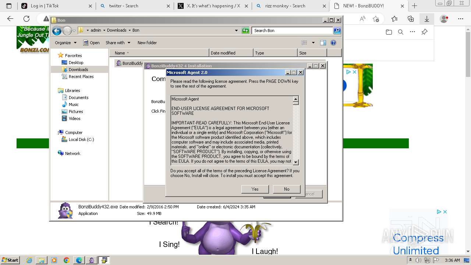Click the Open toolbar button

coord(91,43)
